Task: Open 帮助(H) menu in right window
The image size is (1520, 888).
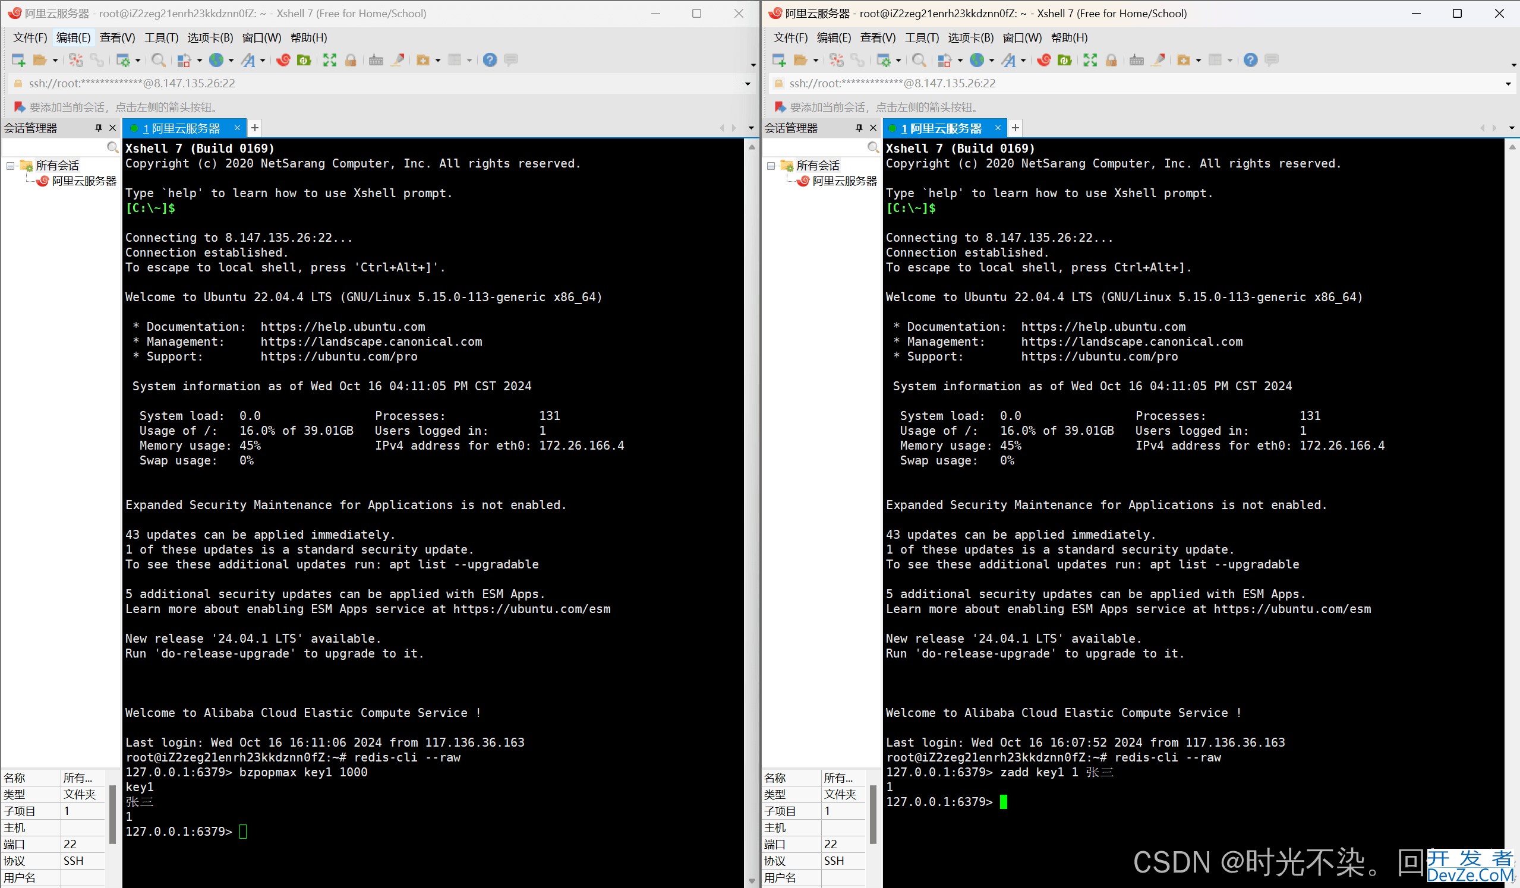Action: 1070,37
